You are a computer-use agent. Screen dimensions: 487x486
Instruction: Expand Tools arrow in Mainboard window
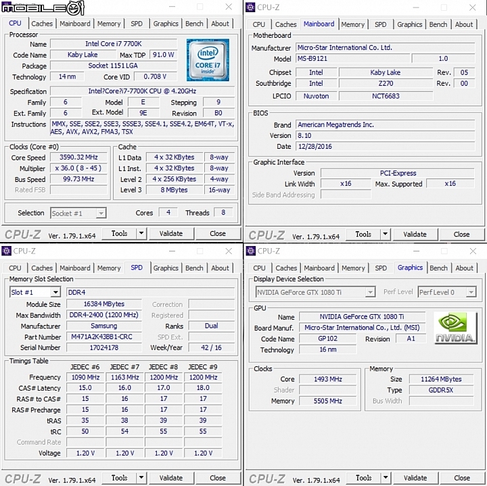[x=385, y=234]
